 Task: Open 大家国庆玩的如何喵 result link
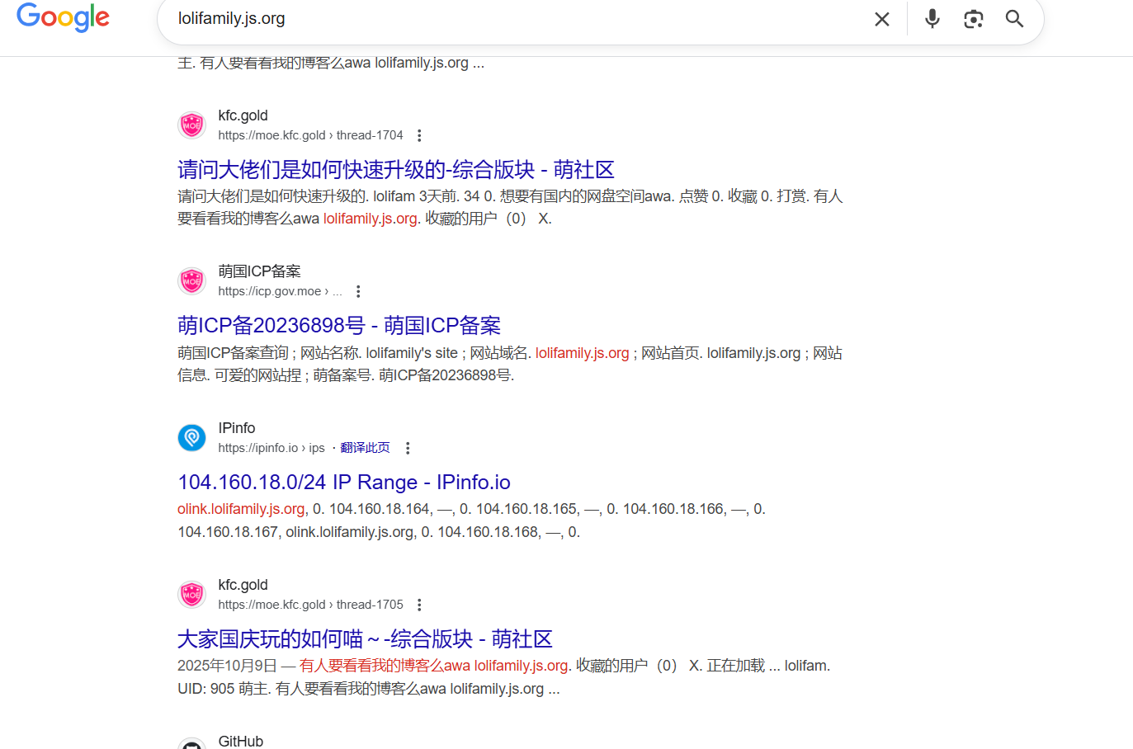pyautogui.click(x=364, y=639)
